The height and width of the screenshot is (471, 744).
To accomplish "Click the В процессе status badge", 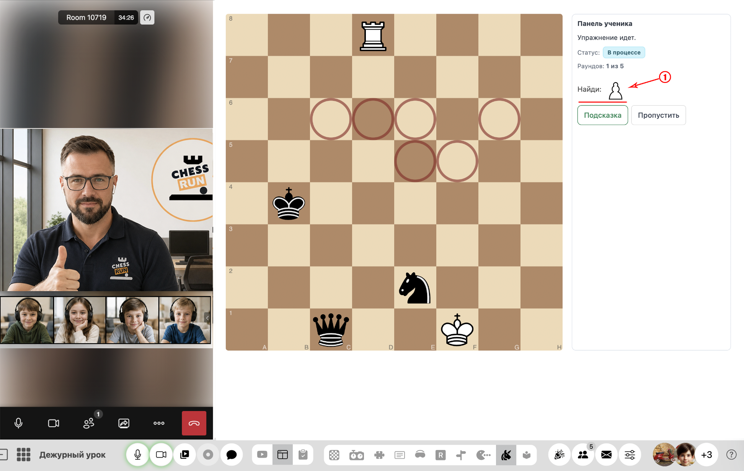I will click(x=624, y=52).
